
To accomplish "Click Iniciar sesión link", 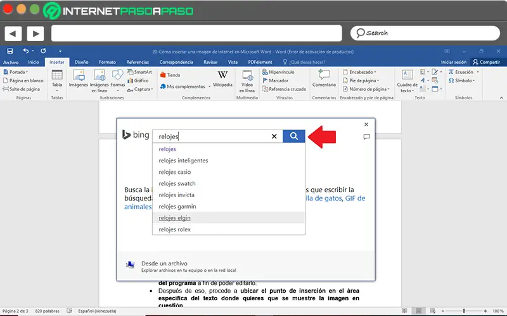I will (x=454, y=62).
